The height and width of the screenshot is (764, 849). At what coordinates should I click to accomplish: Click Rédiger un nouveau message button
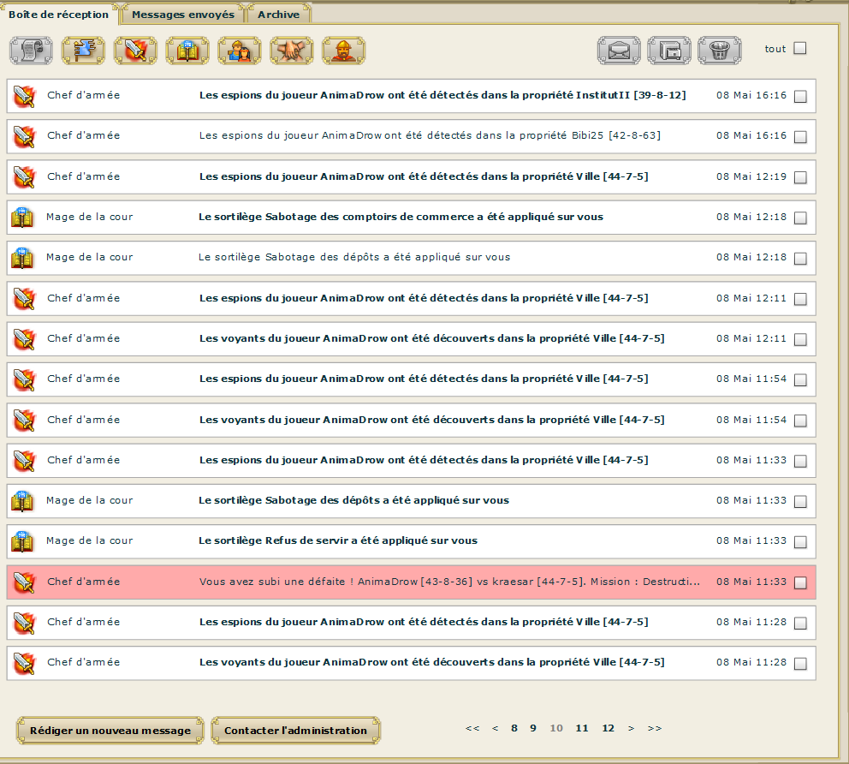110,731
